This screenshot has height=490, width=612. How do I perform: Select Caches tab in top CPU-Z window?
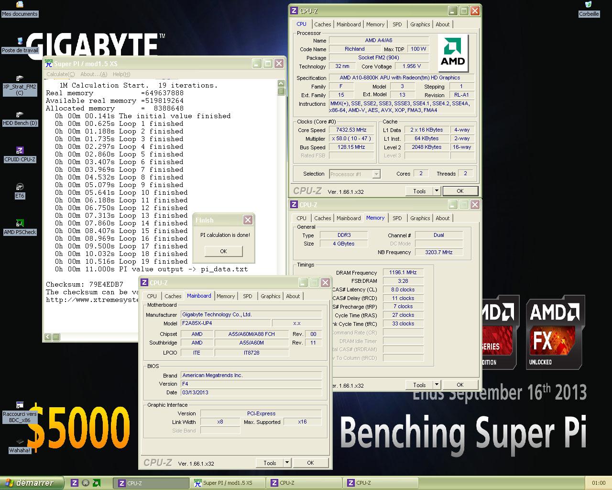coord(322,24)
